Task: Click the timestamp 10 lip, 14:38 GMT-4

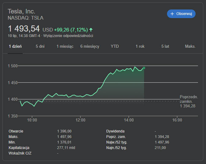Action: [24, 36]
